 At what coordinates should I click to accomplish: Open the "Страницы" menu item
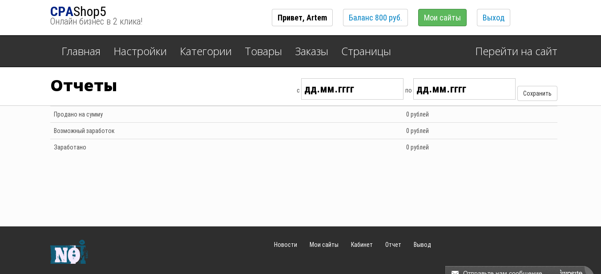(x=366, y=52)
